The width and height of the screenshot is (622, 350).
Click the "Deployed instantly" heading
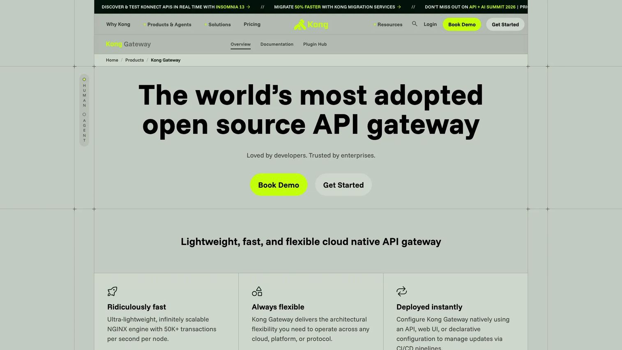429,307
